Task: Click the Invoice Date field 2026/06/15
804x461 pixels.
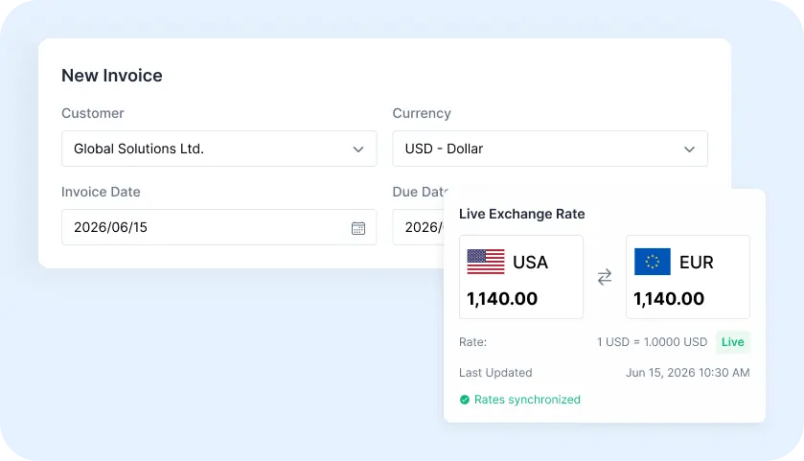Action: click(218, 227)
